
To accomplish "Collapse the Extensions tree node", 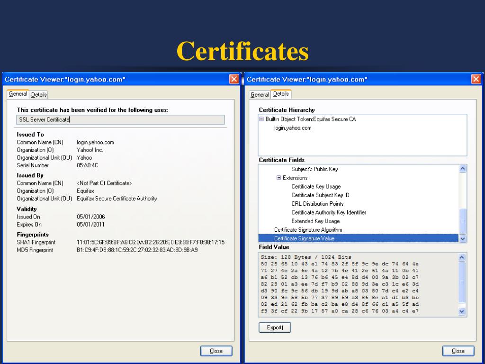I will click(x=279, y=178).
